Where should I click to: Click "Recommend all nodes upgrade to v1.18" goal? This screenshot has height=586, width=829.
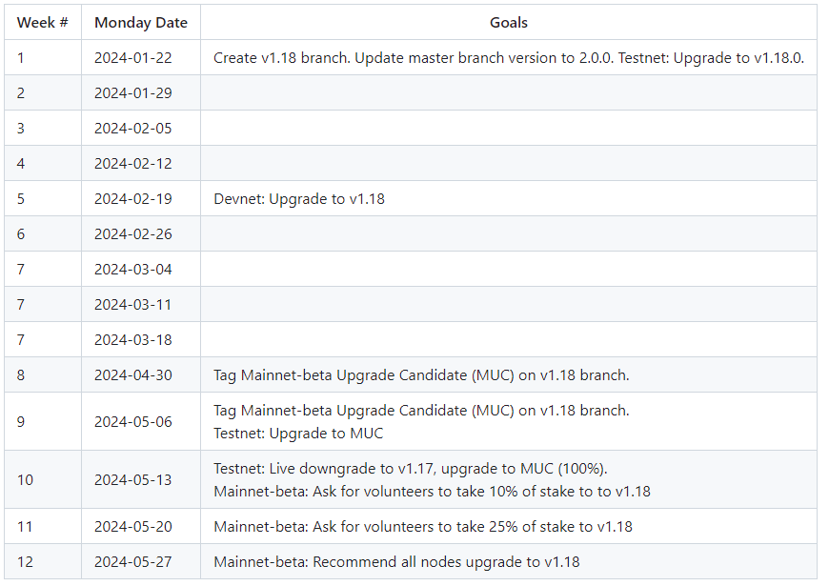pyautogui.click(x=396, y=561)
